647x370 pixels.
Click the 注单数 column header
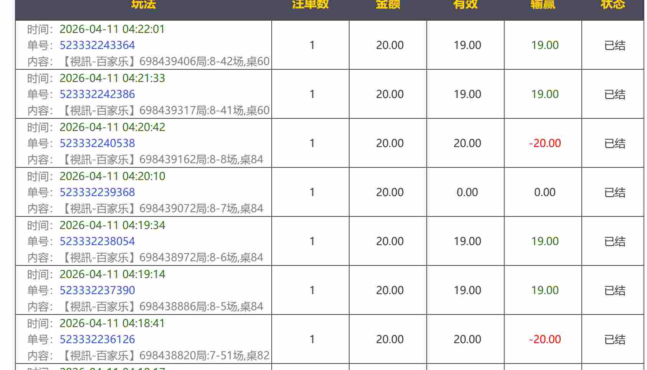tap(310, 5)
